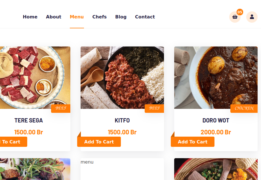Click the TERE SEGA dish name

click(x=29, y=120)
